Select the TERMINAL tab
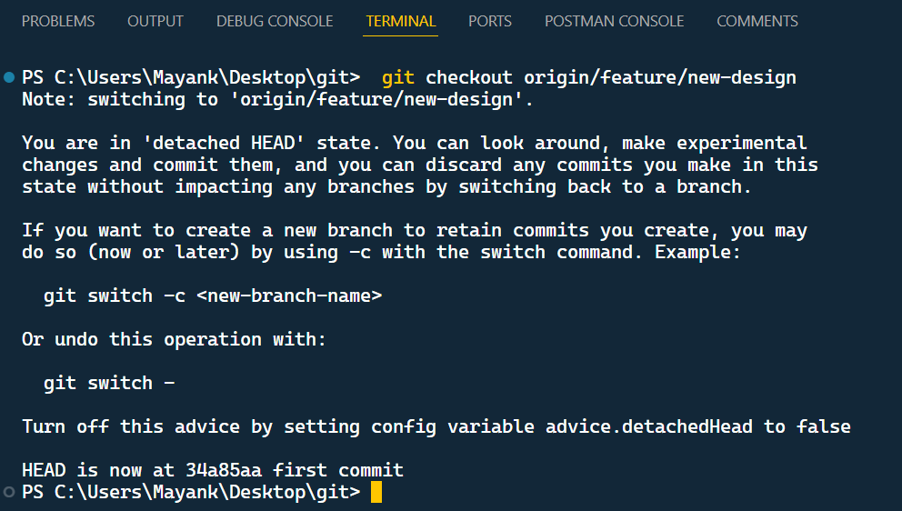The image size is (902, 511). coord(401,21)
